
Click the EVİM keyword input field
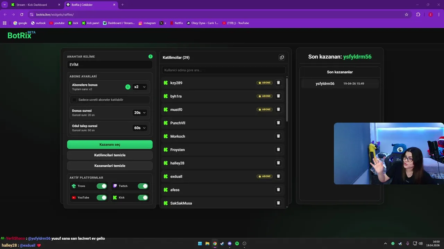click(110, 65)
